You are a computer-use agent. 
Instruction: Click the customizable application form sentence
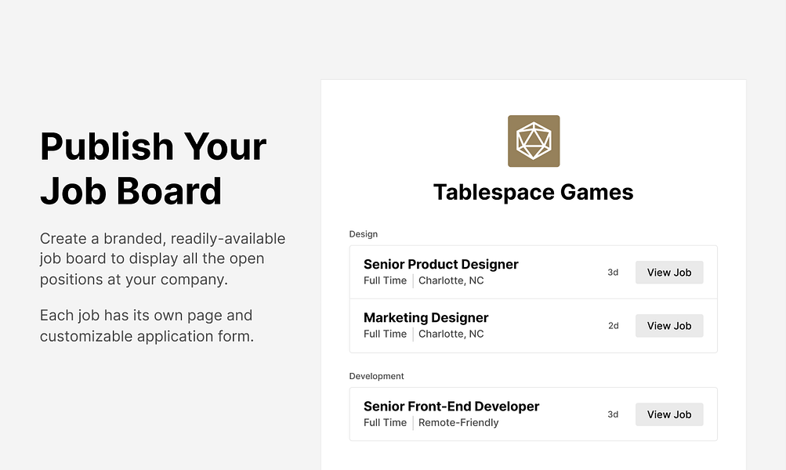pyautogui.click(x=147, y=326)
